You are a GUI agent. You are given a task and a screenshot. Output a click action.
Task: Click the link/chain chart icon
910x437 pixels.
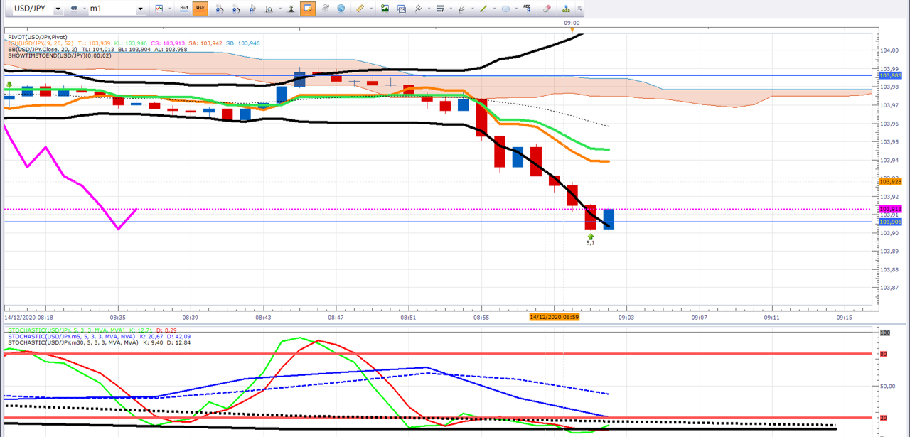pos(74,9)
